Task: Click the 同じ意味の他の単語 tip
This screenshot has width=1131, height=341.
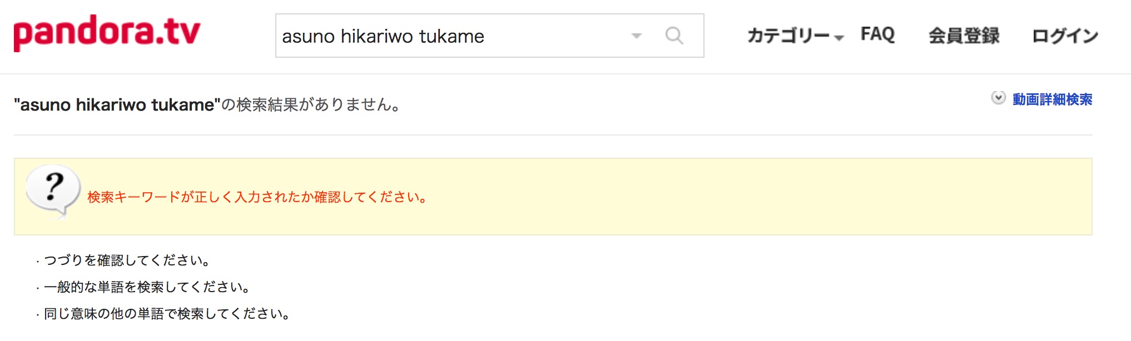Action: tap(167, 313)
